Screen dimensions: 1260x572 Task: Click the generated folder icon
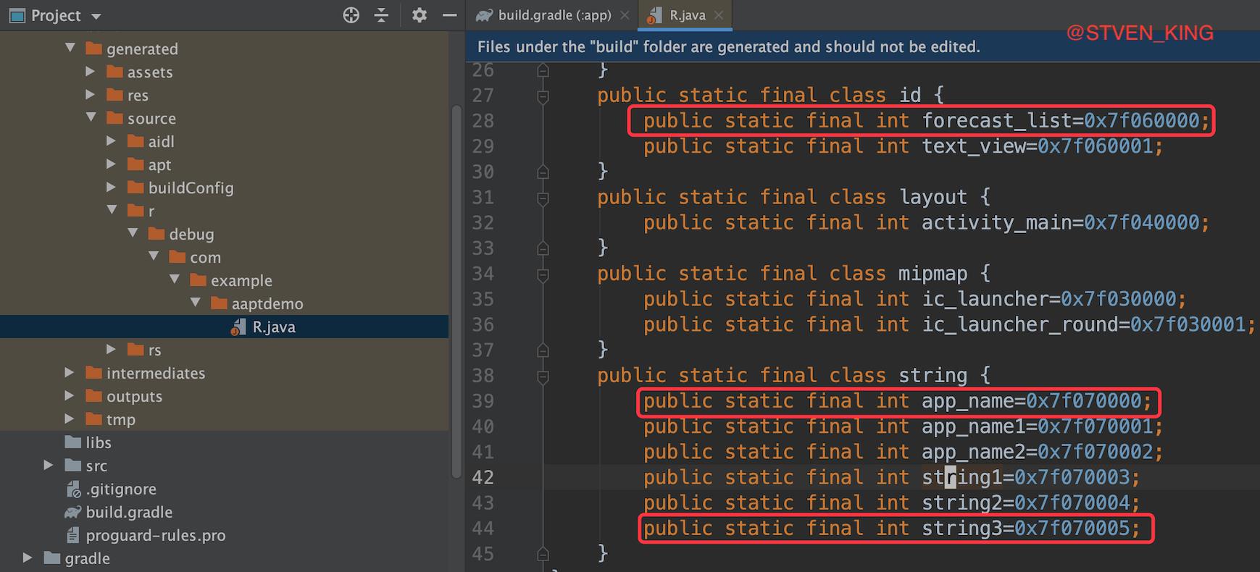click(x=93, y=49)
